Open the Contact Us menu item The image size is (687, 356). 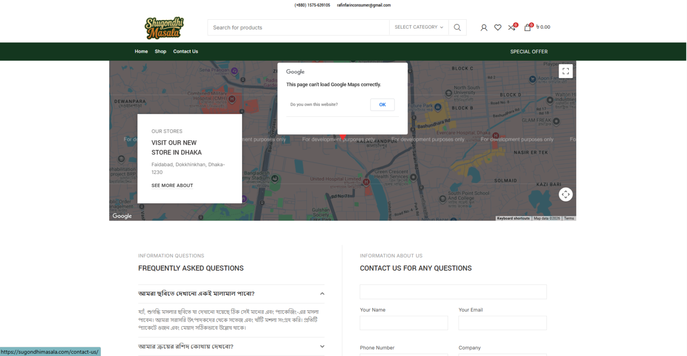pos(185,51)
